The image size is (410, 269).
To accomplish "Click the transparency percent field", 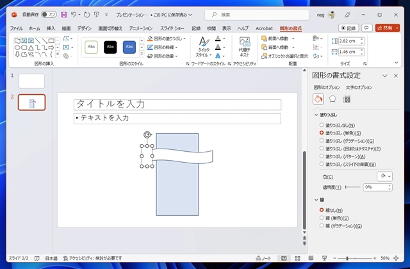I will coord(375,187).
